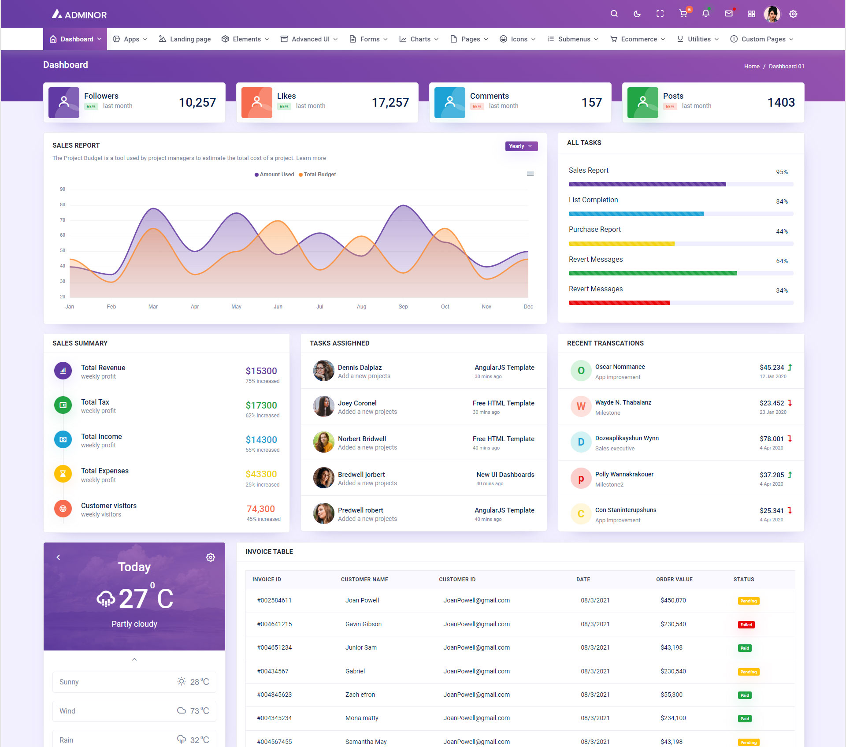846x747 pixels.
Task: Open the shopping cart icon
Action: point(683,14)
